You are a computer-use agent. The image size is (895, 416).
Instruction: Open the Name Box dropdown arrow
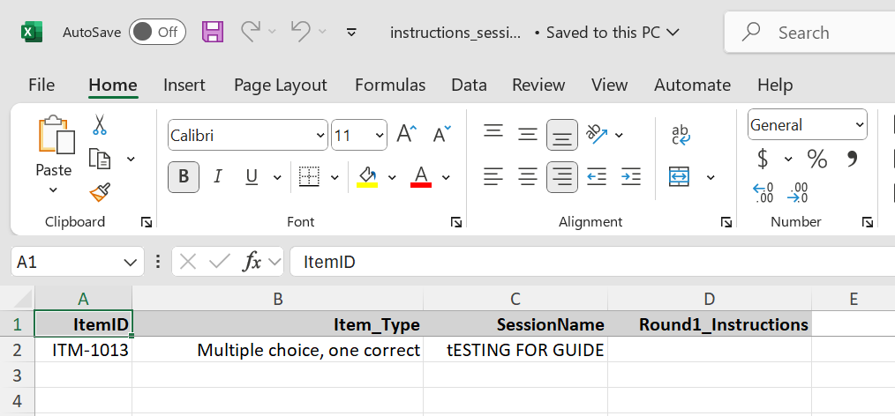point(131,262)
